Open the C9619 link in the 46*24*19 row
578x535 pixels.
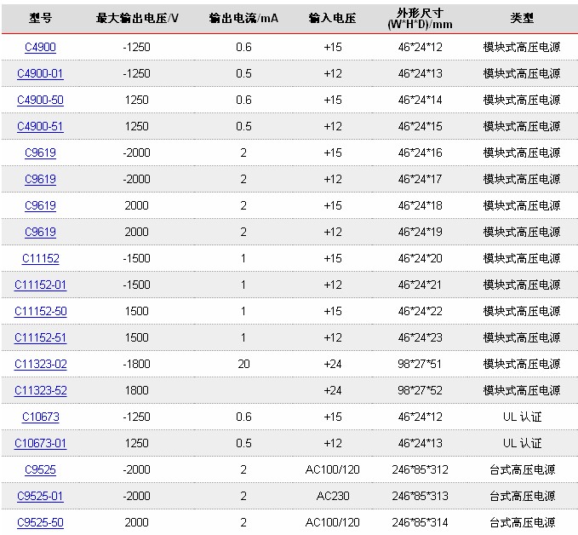coord(40,232)
